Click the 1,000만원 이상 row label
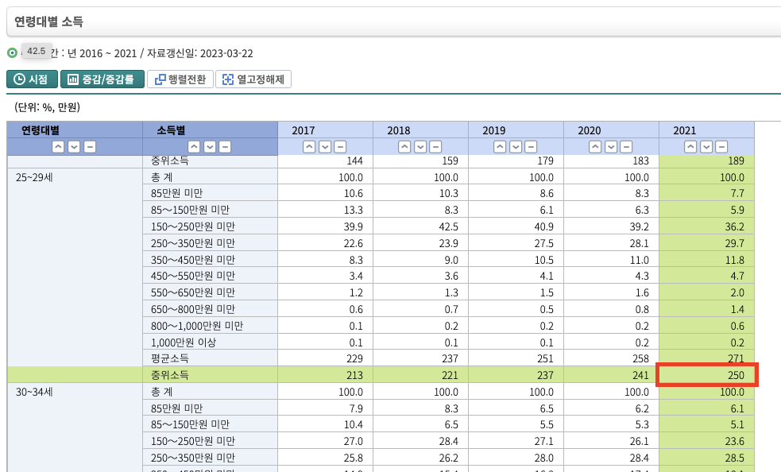This screenshot has width=781, height=472. 184,342
